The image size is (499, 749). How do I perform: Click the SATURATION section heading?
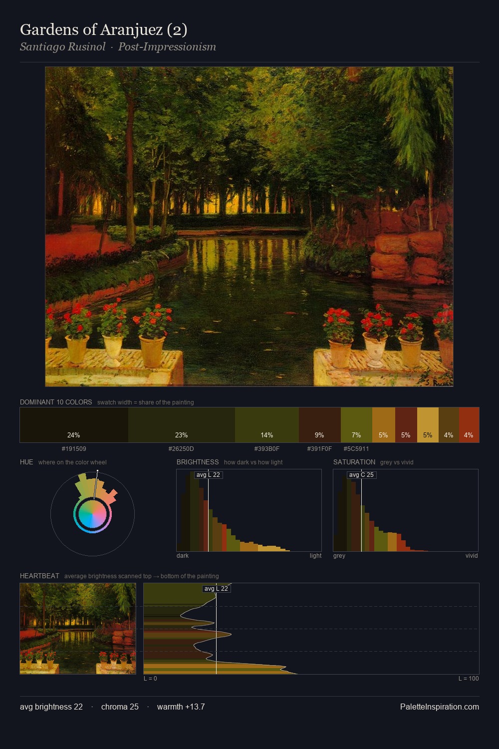point(354,462)
